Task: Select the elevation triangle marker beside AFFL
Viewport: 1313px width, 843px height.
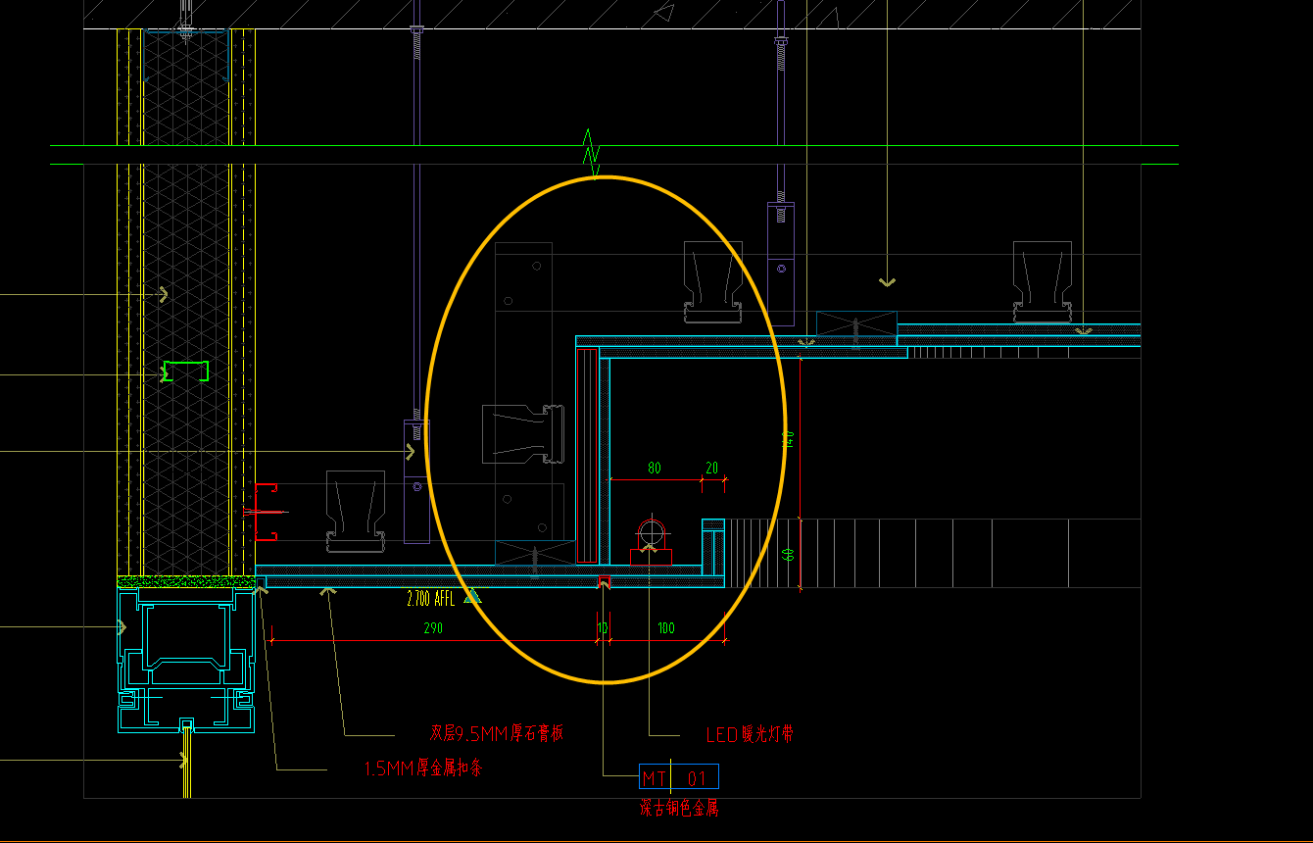Action: coord(472,595)
